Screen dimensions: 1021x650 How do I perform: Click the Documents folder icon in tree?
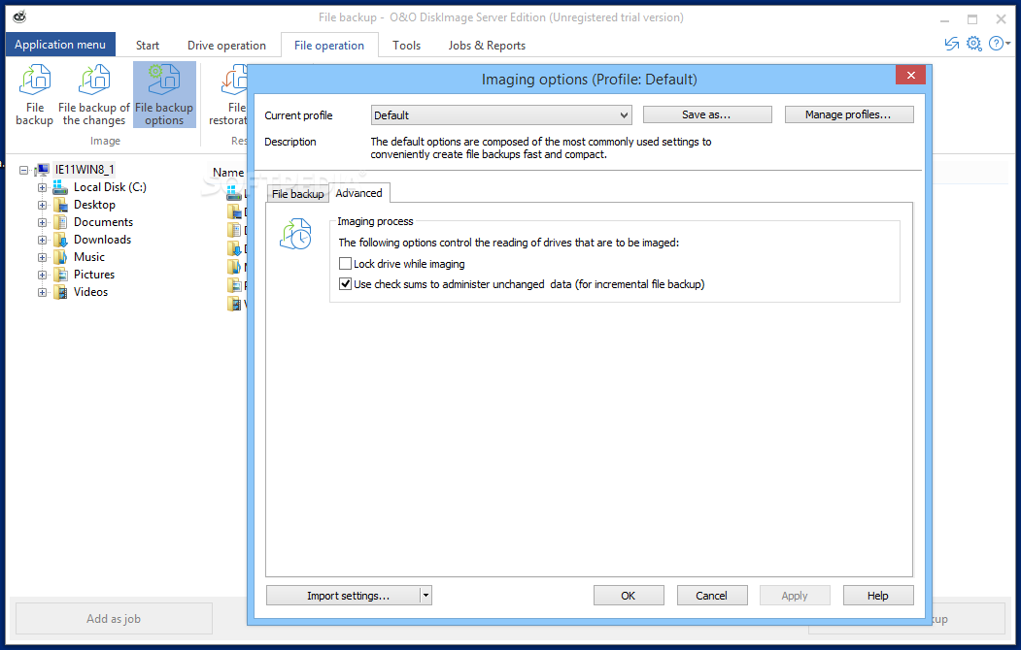point(60,222)
